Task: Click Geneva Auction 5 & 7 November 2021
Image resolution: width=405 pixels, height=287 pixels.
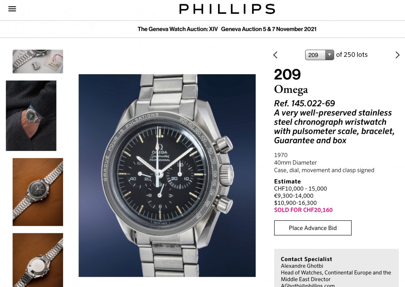Action: point(269,29)
